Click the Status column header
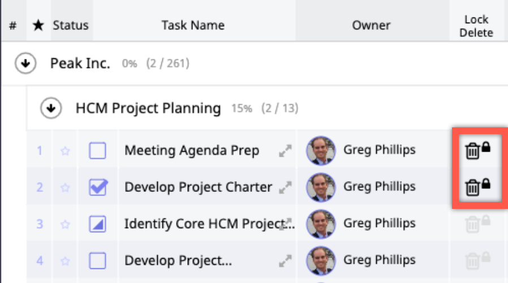Image resolution: width=508 pixels, height=283 pixels. [x=71, y=25]
